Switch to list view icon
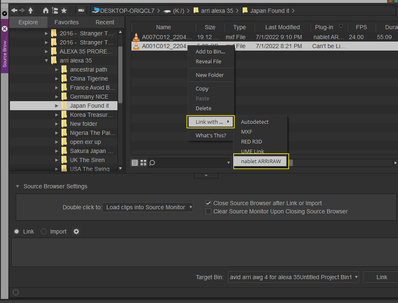The image size is (398, 303). pos(135,163)
